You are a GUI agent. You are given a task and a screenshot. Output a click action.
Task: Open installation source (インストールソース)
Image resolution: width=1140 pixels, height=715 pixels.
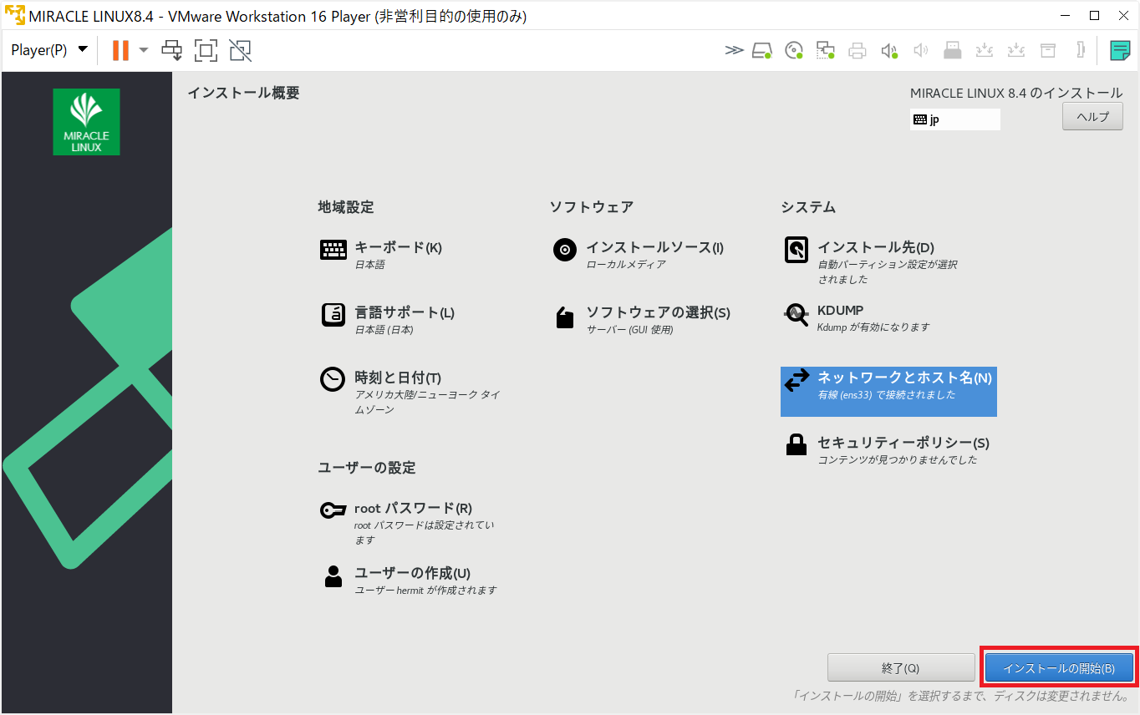pos(639,254)
